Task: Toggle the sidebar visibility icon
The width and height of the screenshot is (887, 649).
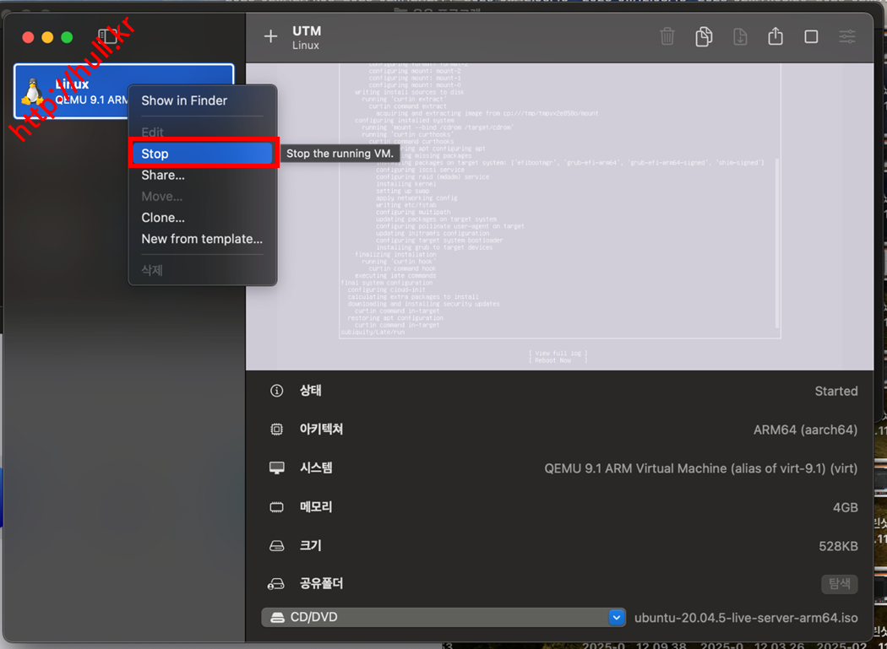Action: 107,37
